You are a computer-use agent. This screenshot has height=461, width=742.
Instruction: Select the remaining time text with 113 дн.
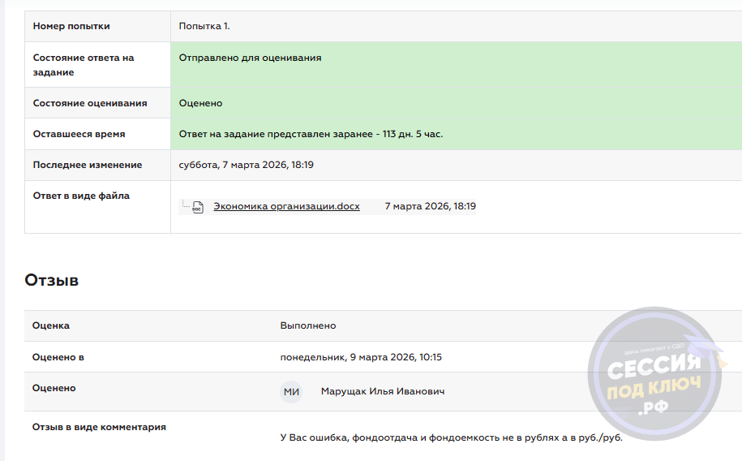coord(311,134)
